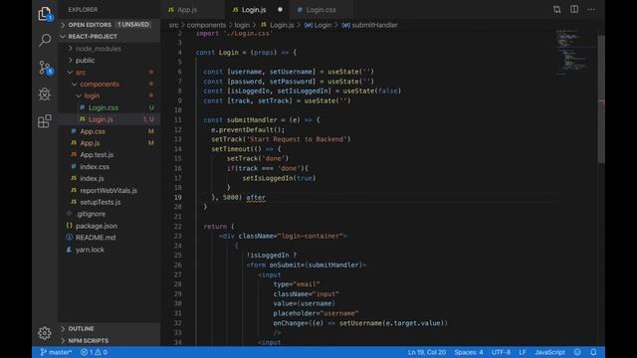Open App.test.js in the file tree

(97, 155)
